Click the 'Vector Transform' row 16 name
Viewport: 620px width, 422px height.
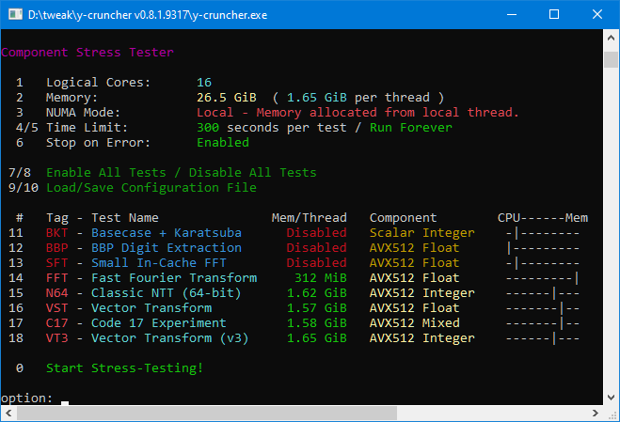click(x=151, y=307)
